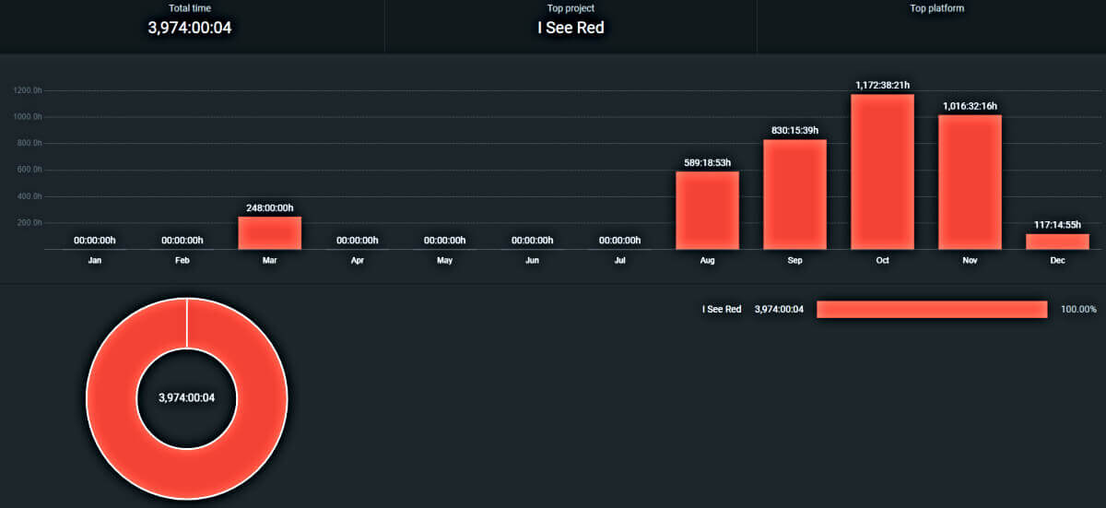Click the 00:00:00h label above Jun
Image resolution: width=1106 pixels, height=508 pixels.
click(533, 241)
